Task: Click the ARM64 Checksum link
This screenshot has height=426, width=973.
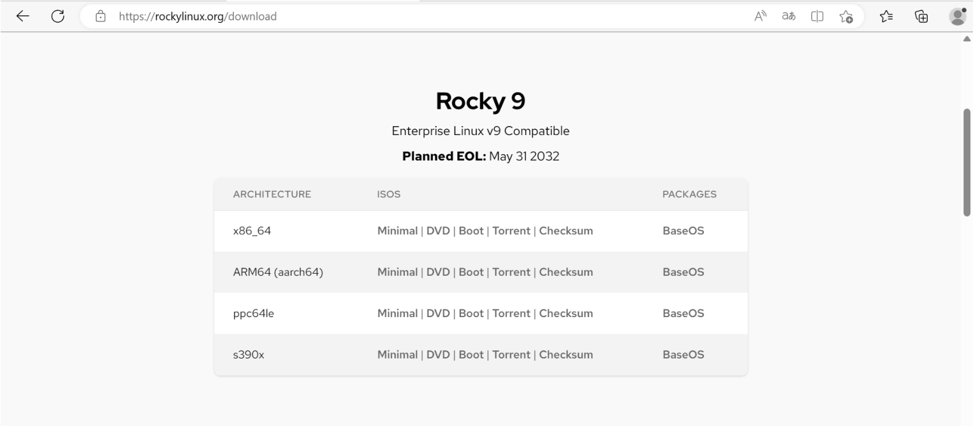Action: coord(566,272)
